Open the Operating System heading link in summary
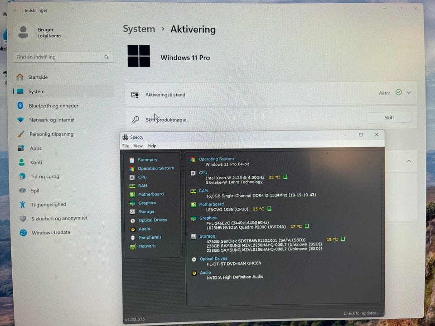This screenshot has width=435, height=326. [216, 159]
